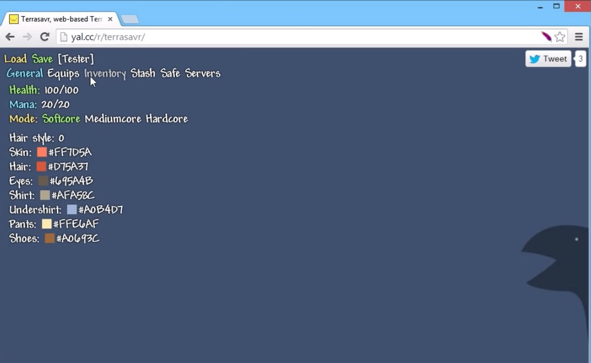Image resolution: width=591 pixels, height=363 pixels.
Task: Click the Pants hex value #FFE6AF
Action: [x=76, y=224]
